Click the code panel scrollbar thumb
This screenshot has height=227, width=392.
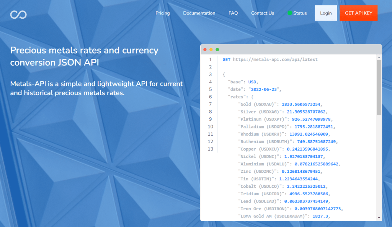coord(379,87)
